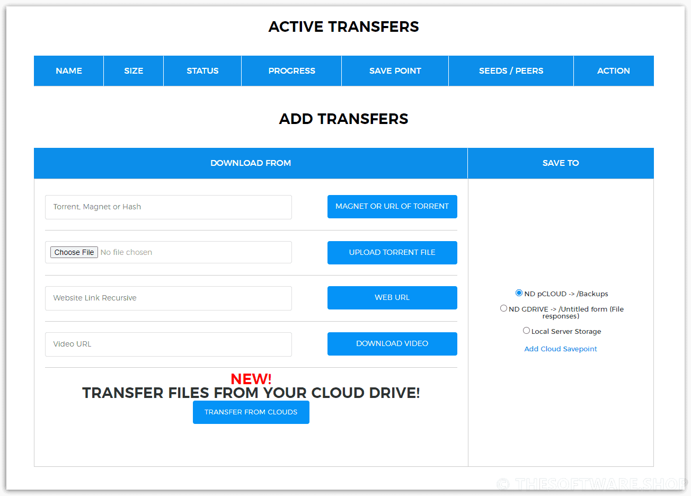Viewport: 691px width, 496px height.
Task: Click the STATUS column header
Action: pos(202,71)
